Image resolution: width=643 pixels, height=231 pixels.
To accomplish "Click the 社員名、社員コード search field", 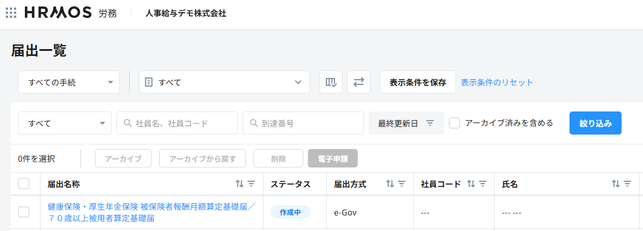I will pos(177,123).
